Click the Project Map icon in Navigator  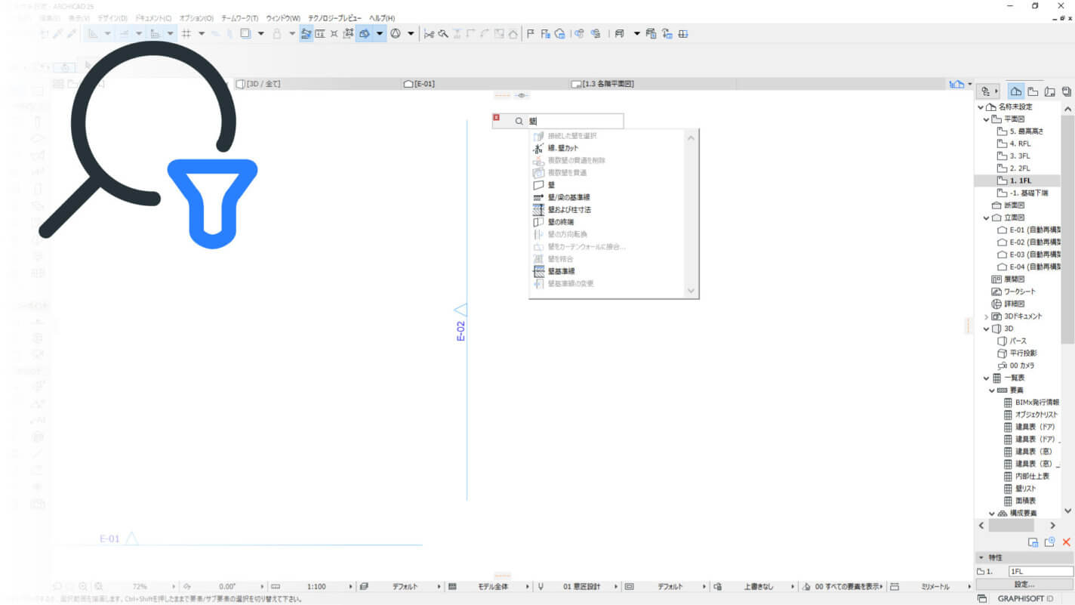point(1016,91)
